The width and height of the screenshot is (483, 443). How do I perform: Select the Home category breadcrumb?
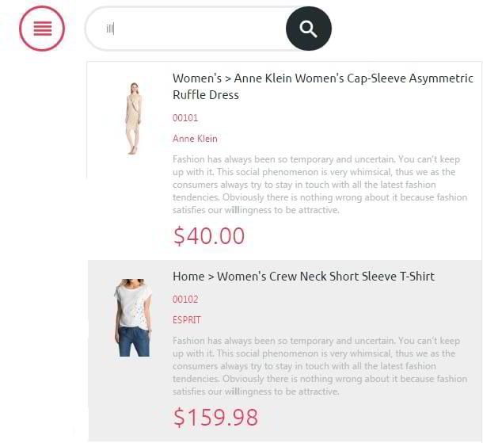click(x=188, y=277)
